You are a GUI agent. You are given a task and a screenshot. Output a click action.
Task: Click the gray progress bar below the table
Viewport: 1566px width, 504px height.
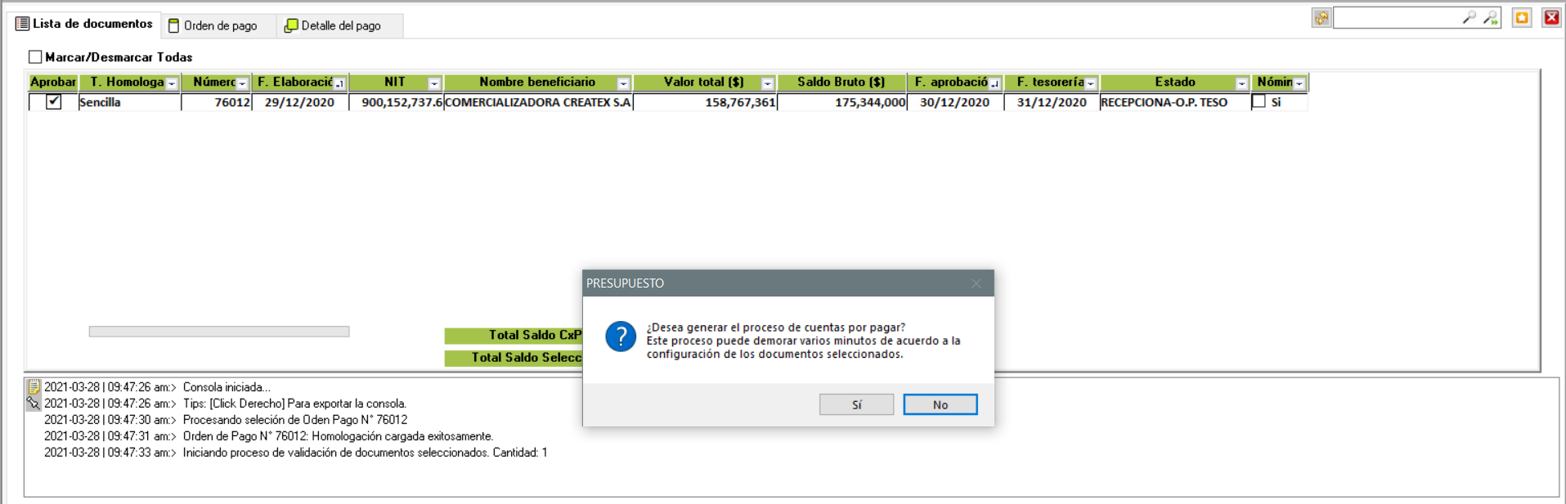218,332
